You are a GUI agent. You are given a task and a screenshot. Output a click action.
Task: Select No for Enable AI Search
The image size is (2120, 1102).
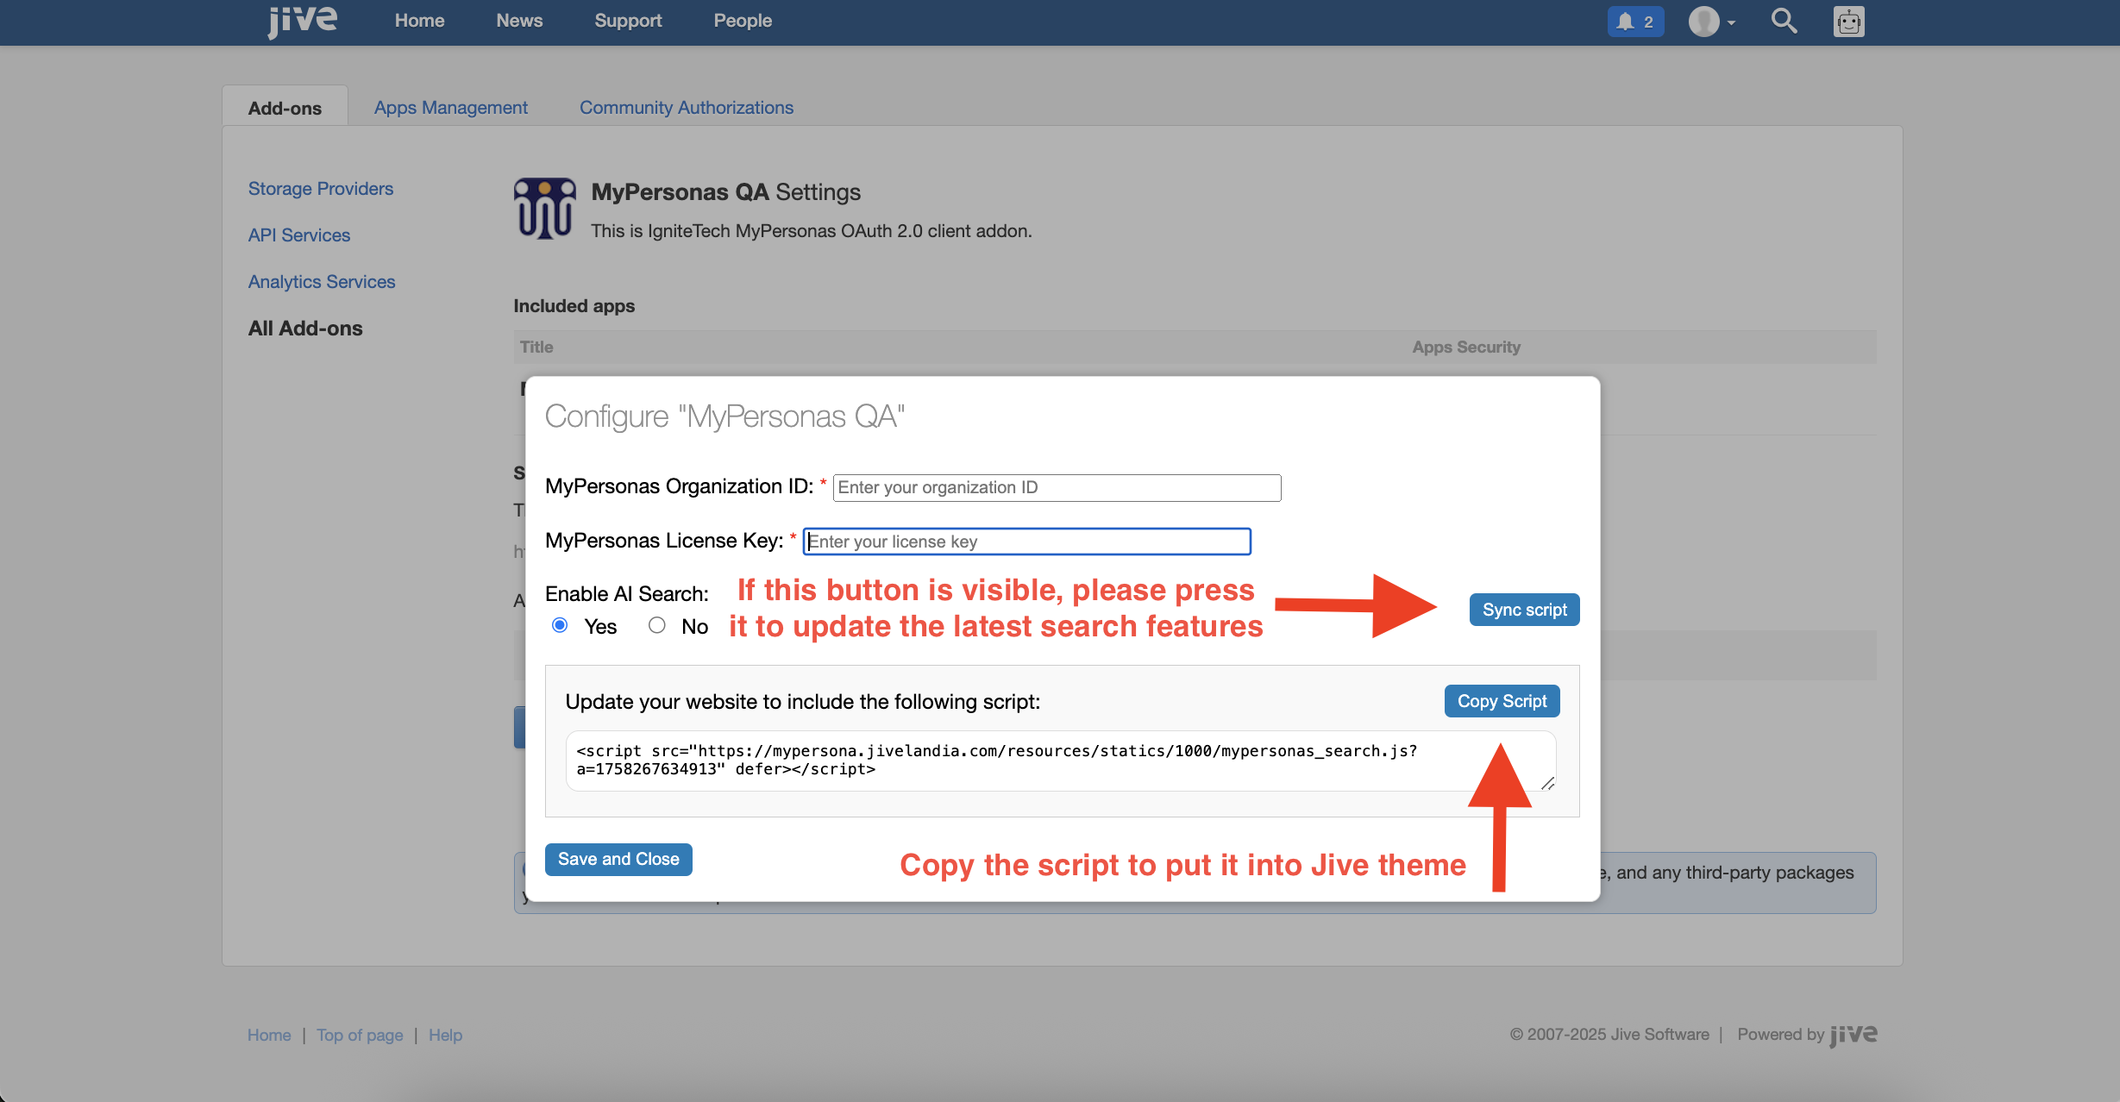(x=657, y=625)
